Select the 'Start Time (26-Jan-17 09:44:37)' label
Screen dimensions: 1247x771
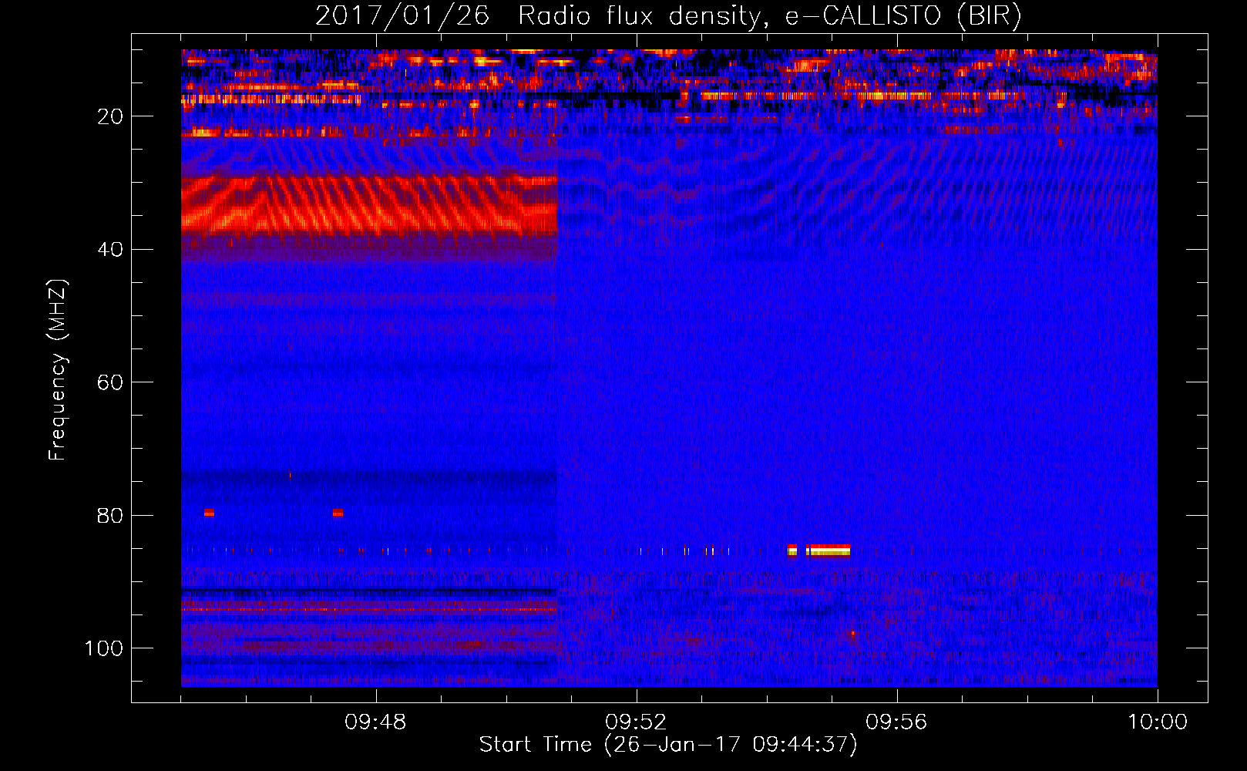coord(668,745)
